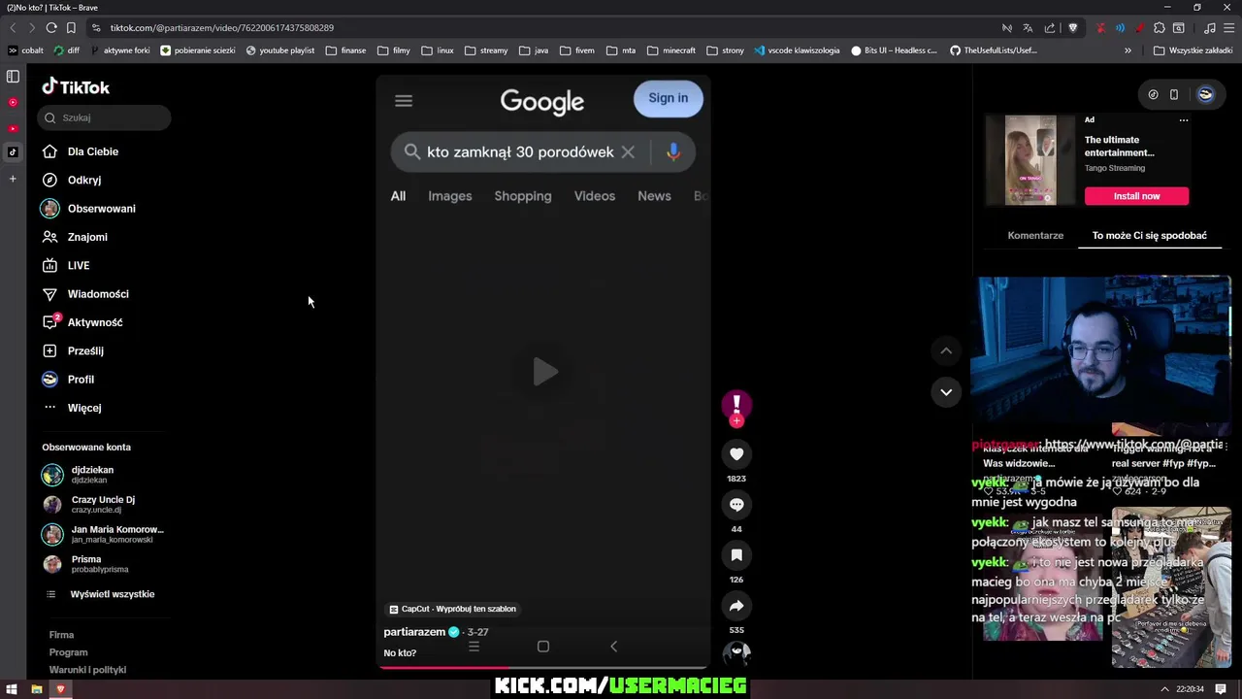Click the TikTok logo
The width and height of the screenshot is (1242, 699).
pyautogui.click(x=76, y=87)
